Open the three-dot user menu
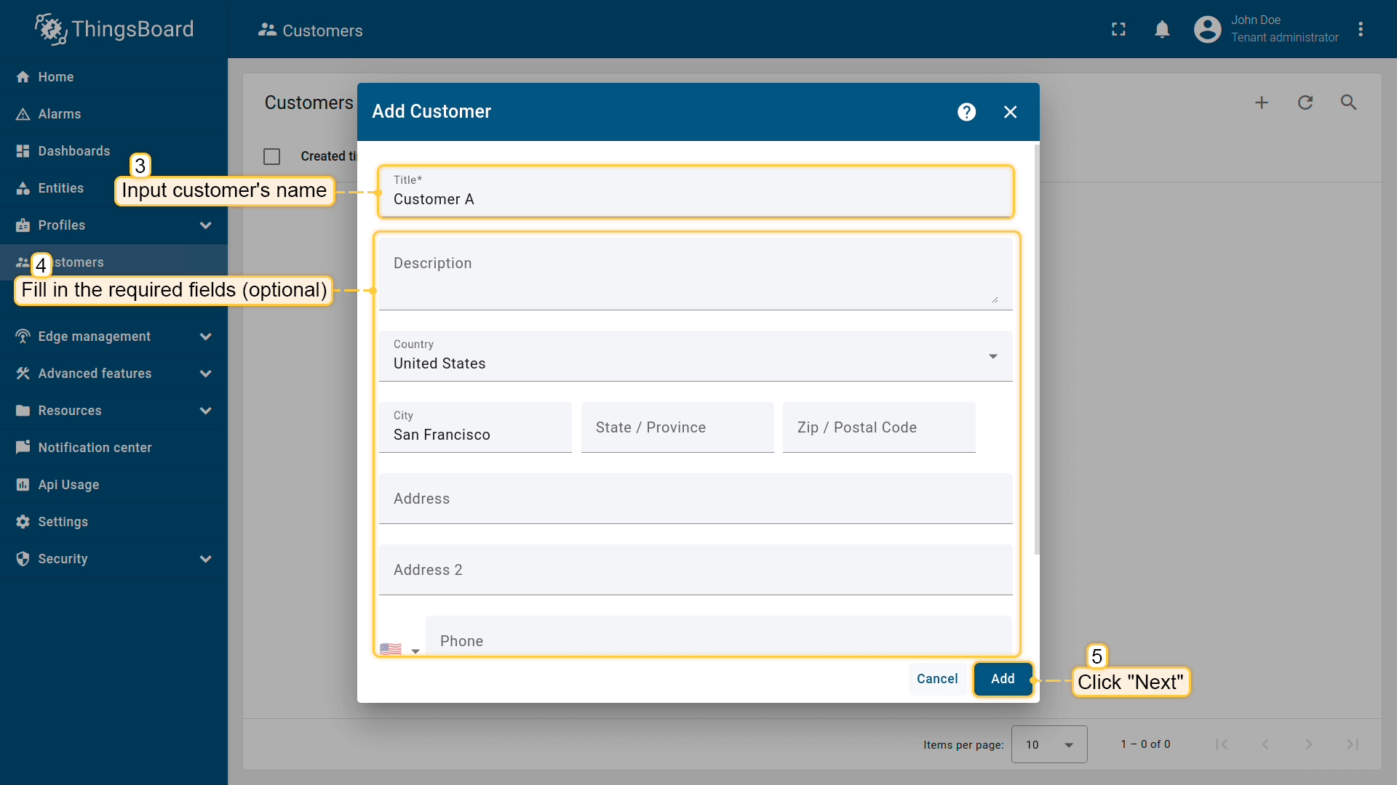The image size is (1397, 785). (x=1361, y=29)
